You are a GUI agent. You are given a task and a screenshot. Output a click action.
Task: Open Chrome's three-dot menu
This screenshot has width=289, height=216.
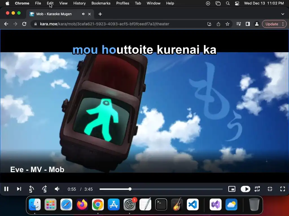[283, 24]
